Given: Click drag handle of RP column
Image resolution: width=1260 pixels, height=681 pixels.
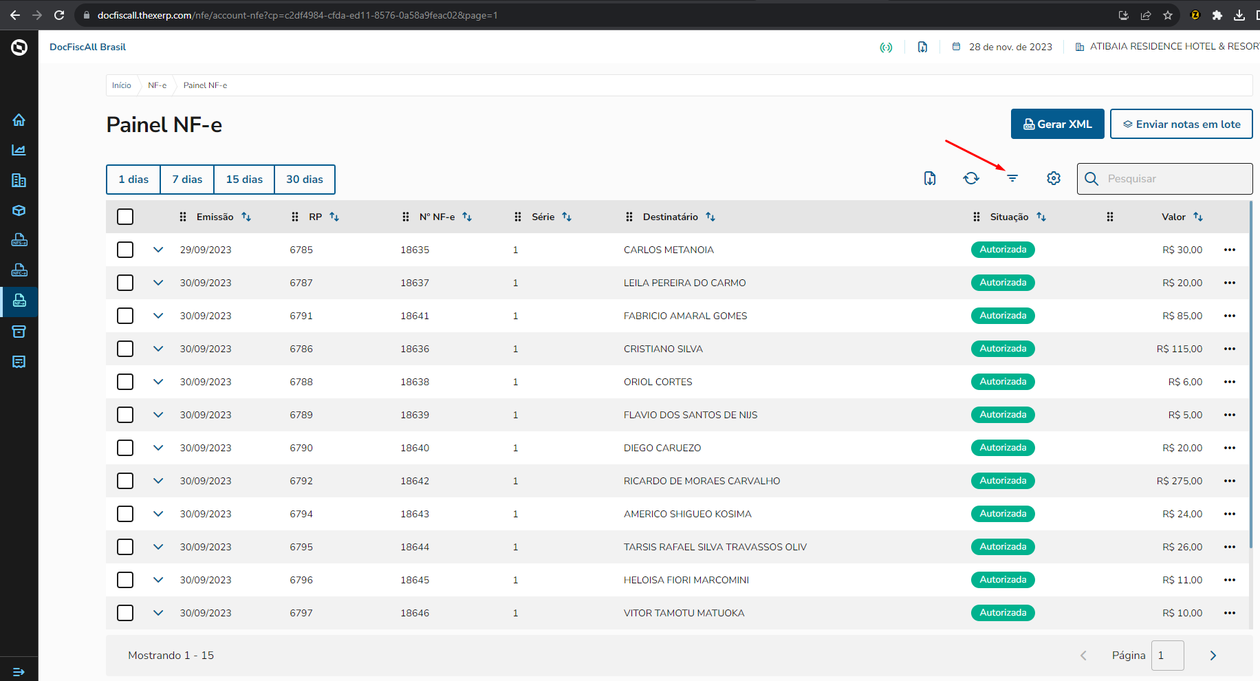Looking at the screenshot, I should click(295, 217).
